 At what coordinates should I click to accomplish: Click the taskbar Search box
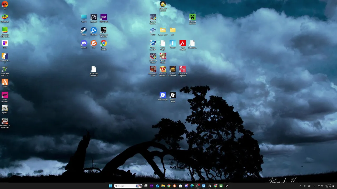coord(128,186)
